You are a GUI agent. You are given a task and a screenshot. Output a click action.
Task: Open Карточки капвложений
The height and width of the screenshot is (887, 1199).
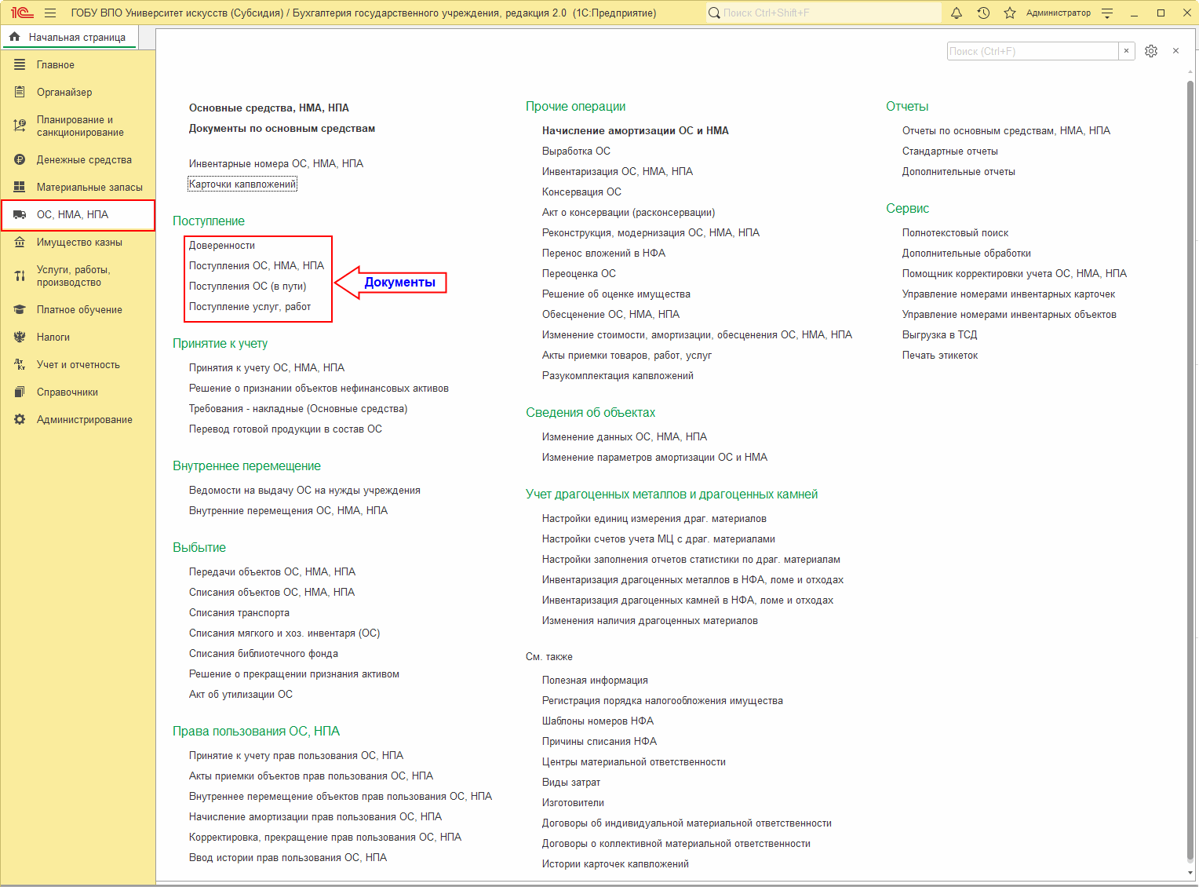point(242,184)
